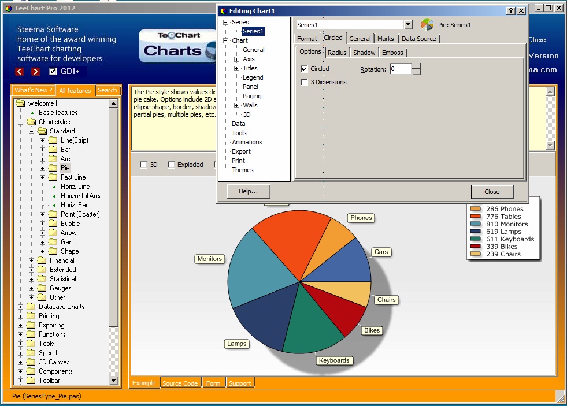This screenshot has height=406, width=567.
Task: Click the Phones legend color swatch
Action: pyautogui.click(x=475, y=209)
